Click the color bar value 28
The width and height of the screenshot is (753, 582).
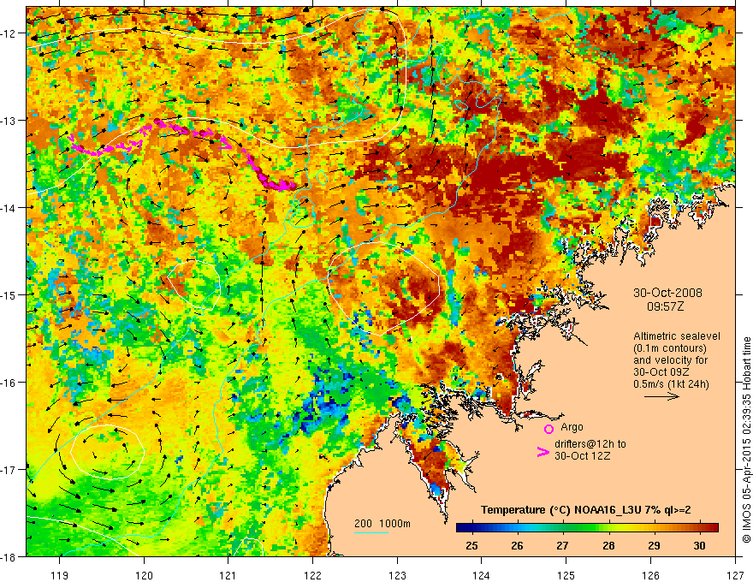[608, 545]
